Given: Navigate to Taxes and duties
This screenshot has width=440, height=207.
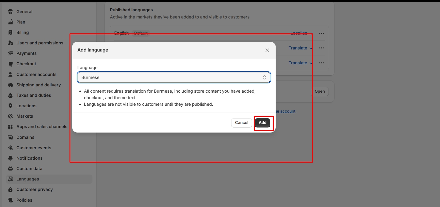Looking at the screenshot, I should [34, 95].
